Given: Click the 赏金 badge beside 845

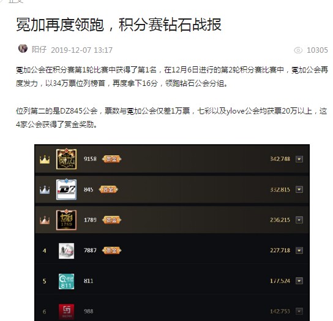Looking at the screenshot, I should coord(108,190).
